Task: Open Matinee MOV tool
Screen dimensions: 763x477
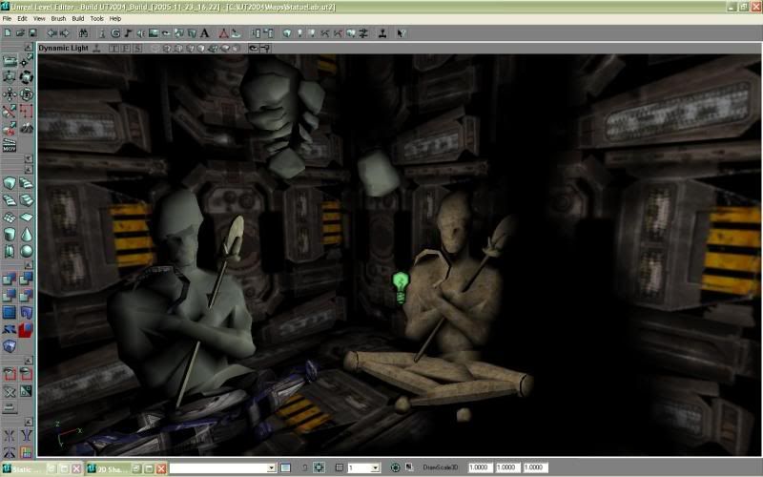Action: [x=10, y=145]
